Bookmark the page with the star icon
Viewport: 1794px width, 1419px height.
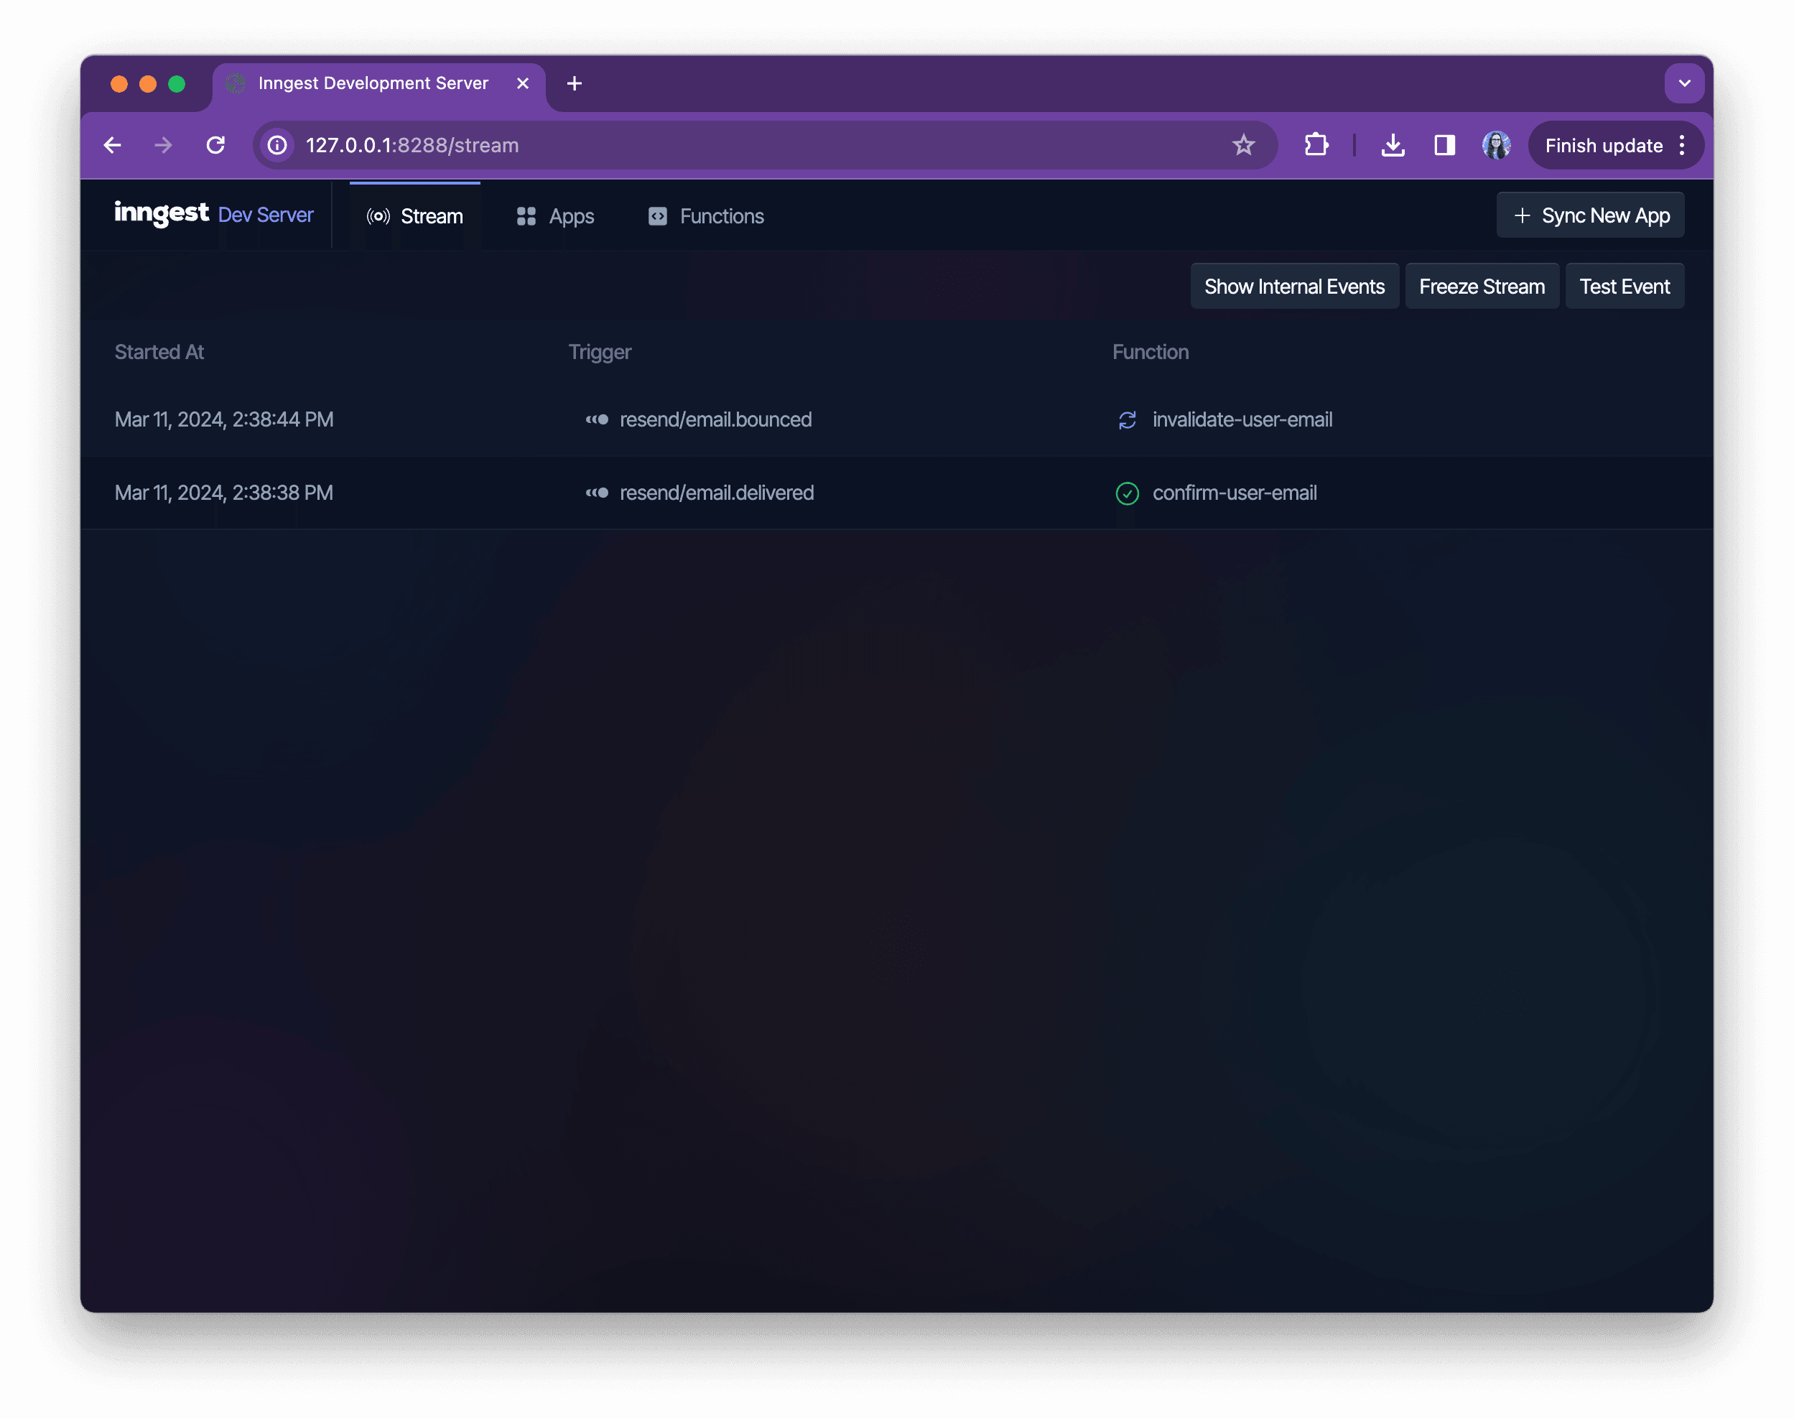(1243, 144)
